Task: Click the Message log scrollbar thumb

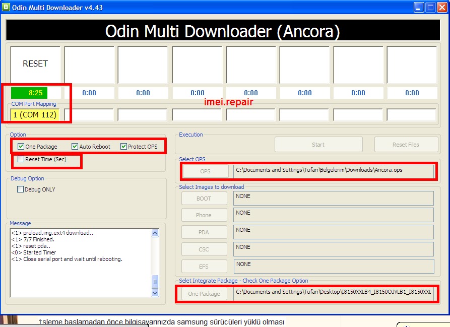Action: point(155,281)
